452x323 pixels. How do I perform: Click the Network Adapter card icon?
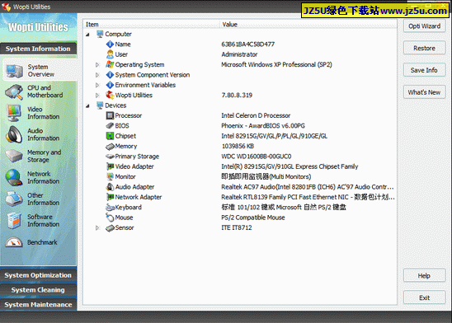click(110, 197)
